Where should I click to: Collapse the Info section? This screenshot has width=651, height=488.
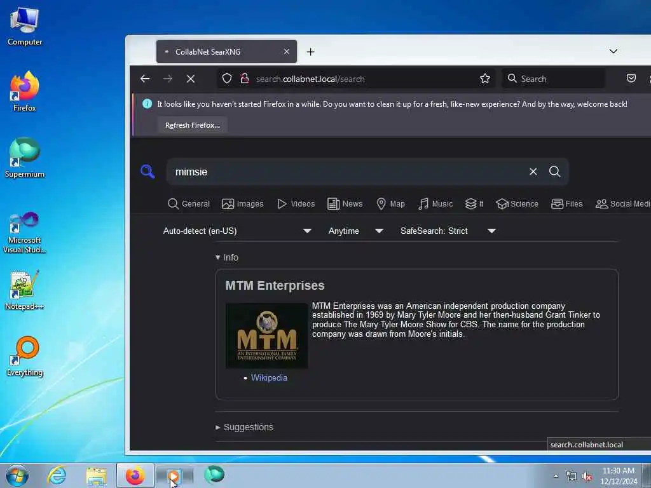coord(227,257)
